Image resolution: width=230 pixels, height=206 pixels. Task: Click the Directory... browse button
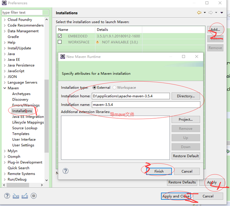(x=186, y=96)
